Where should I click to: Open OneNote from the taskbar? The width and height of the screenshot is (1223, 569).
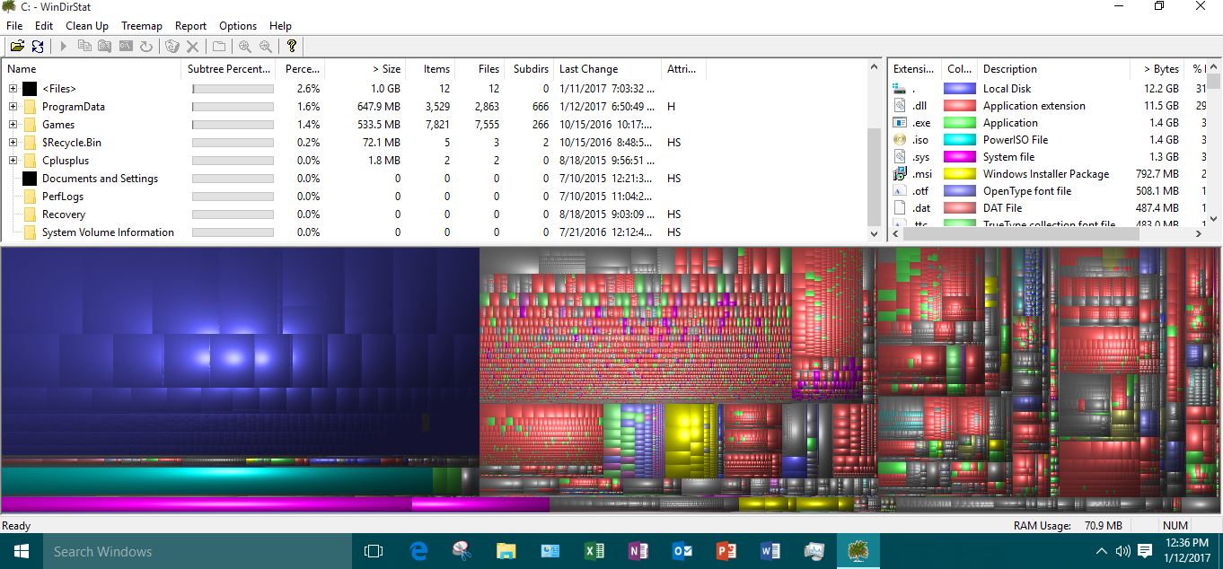[638, 551]
